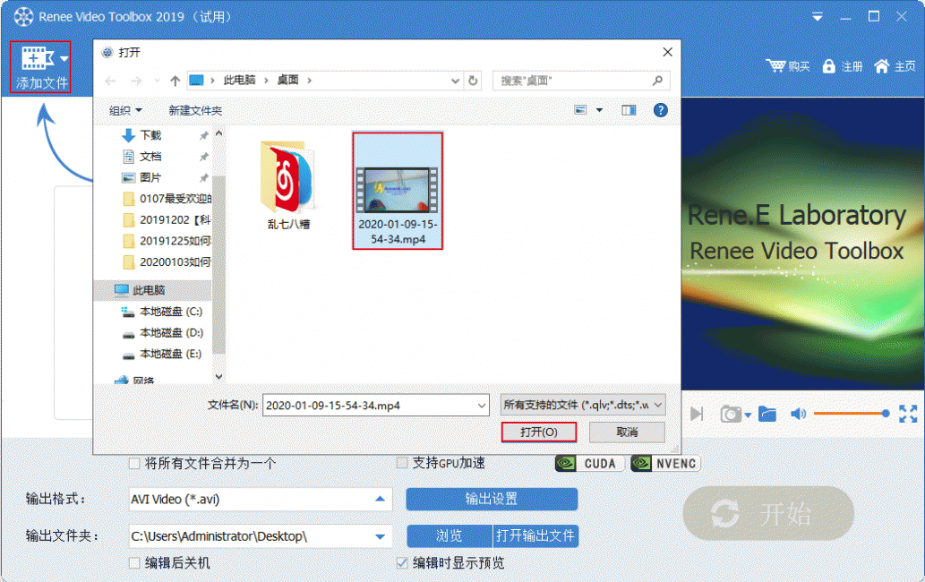Take a snapshot with the camera icon
This screenshot has height=582, width=925.
click(731, 414)
